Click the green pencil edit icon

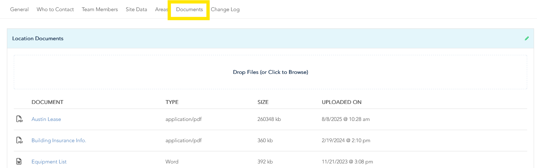527,38
